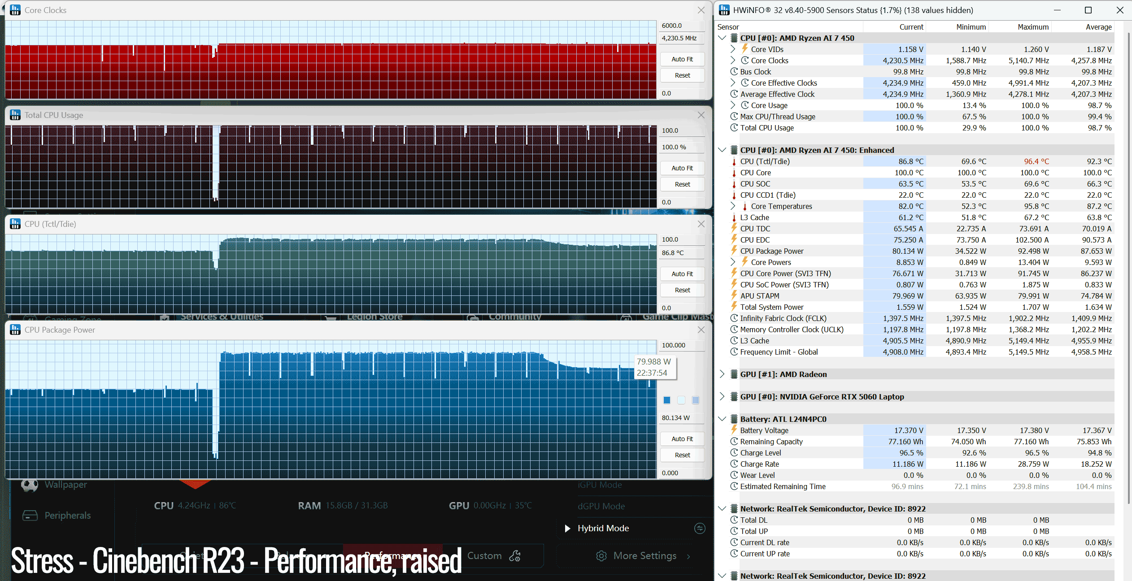Click the Hybrid Mode swap icon
Image resolution: width=1132 pixels, height=581 pixels.
[x=700, y=529]
